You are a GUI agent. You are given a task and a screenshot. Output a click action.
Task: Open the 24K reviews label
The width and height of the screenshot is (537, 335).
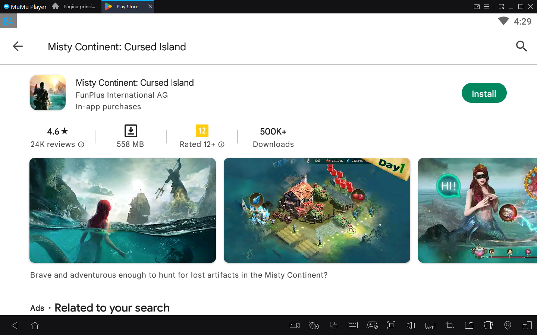(x=53, y=144)
